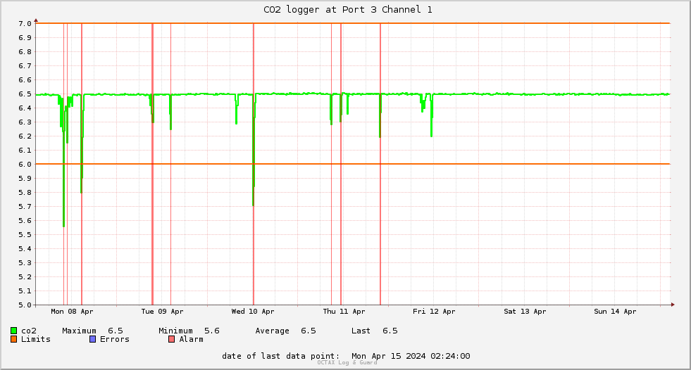The width and height of the screenshot is (691, 370).
Task: Click the 5.0 y-axis label
Action: point(25,305)
